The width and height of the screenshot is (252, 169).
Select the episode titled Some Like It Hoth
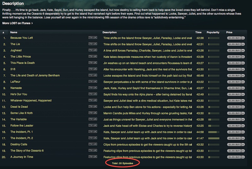pyautogui.click(x=21, y=113)
